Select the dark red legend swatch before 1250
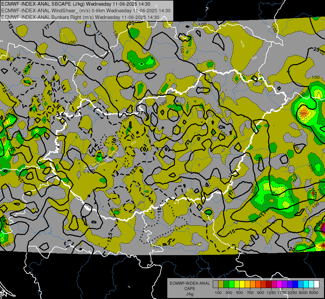 pos(269,284)
